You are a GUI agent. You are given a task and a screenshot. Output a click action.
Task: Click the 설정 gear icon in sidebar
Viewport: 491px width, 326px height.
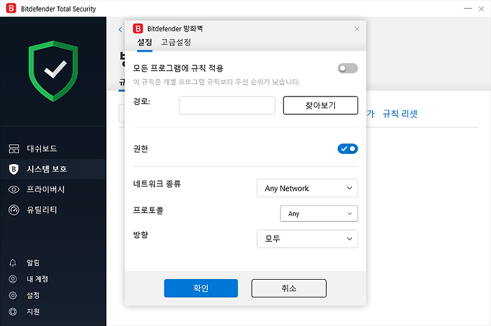coord(13,295)
